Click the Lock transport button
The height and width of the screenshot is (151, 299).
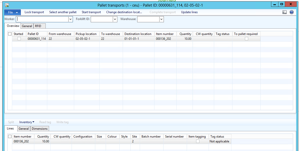[34, 12]
